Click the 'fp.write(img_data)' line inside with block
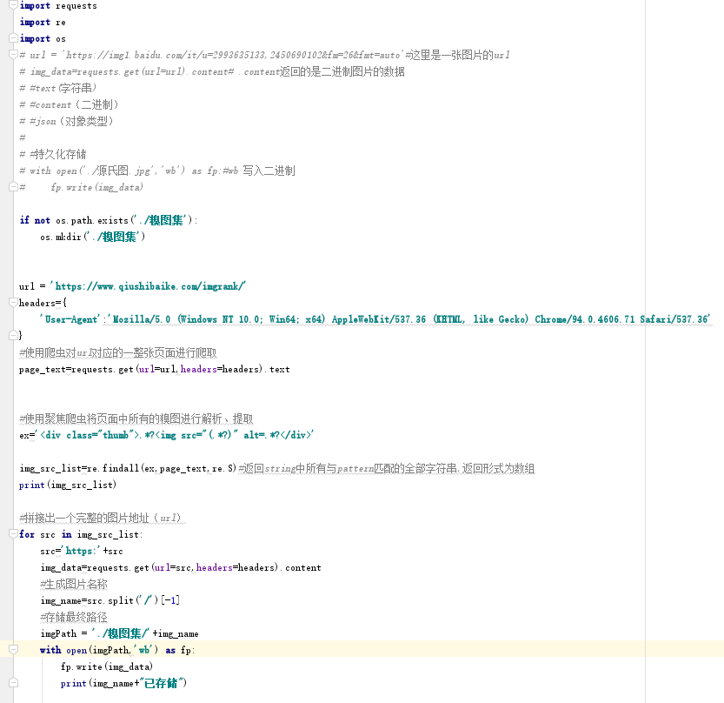Screen dimensions: 724x703 (x=107, y=666)
